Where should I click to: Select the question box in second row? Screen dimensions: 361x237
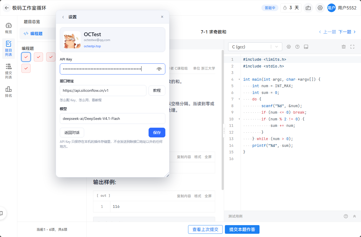[x=26, y=68]
